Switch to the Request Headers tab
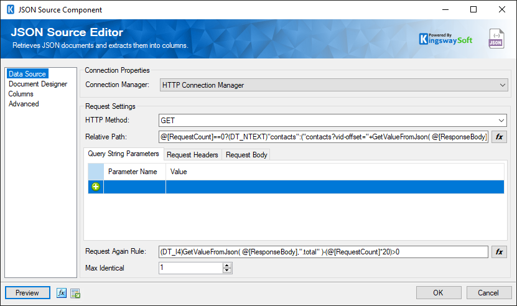Screen dimensions: 517x306 click(x=193, y=155)
